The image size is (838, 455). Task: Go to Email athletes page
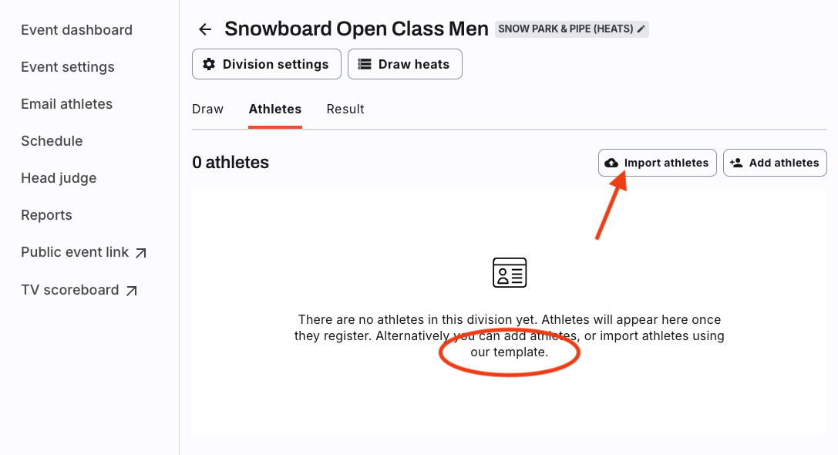point(67,104)
